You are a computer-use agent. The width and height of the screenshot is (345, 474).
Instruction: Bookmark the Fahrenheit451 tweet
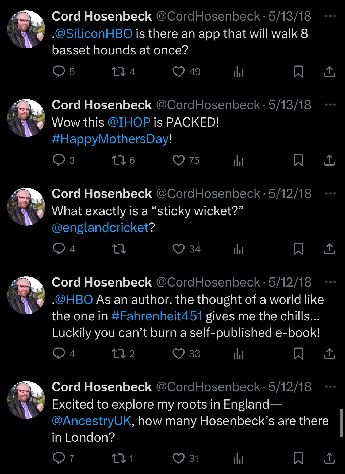[x=298, y=354]
